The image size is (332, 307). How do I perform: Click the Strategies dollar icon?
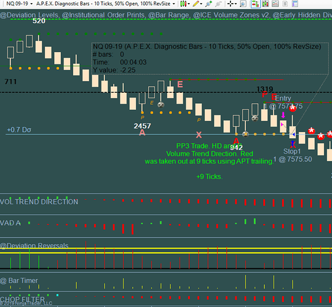(x=285, y=4)
